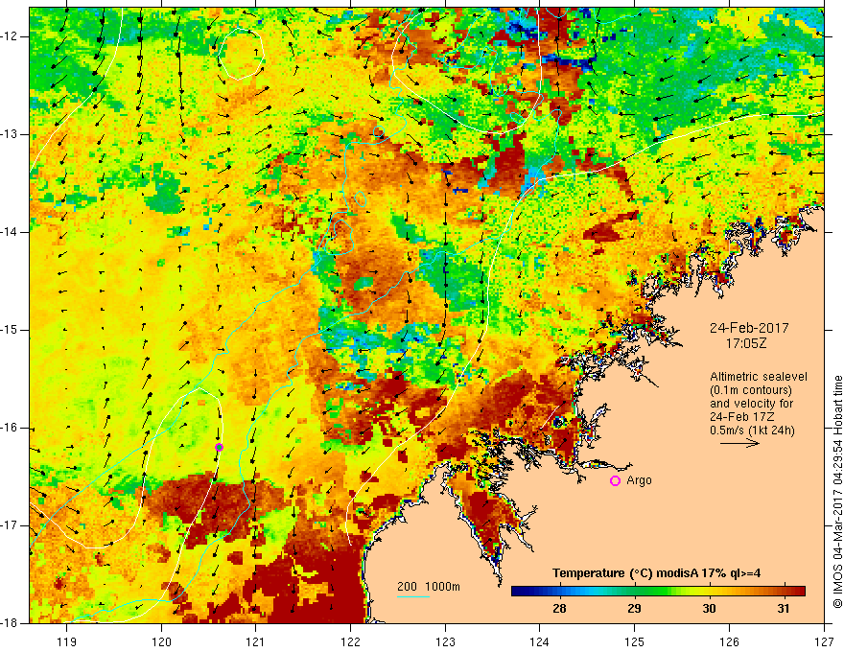The height and width of the screenshot is (652, 844).
Task: Click the '24-Feb-2017' date text
Action: 749,328
